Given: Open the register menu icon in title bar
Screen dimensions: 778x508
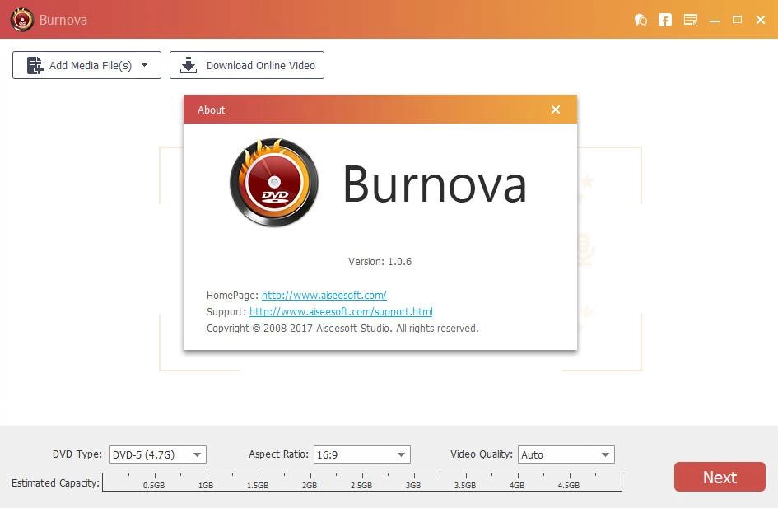Looking at the screenshot, I should click(690, 20).
